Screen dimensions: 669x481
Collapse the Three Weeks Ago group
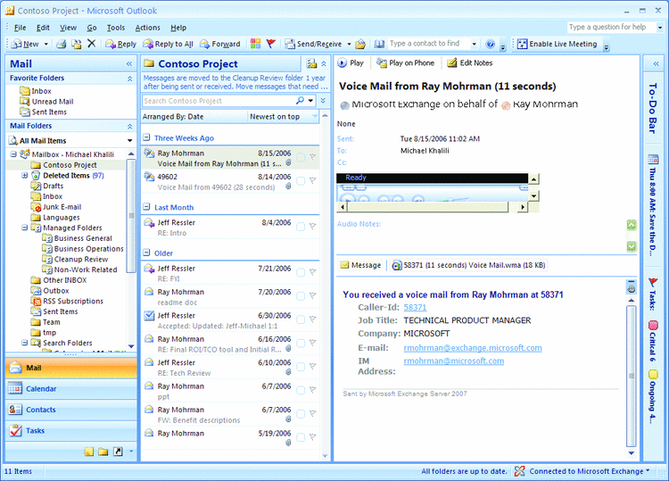click(x=147, y=138)
